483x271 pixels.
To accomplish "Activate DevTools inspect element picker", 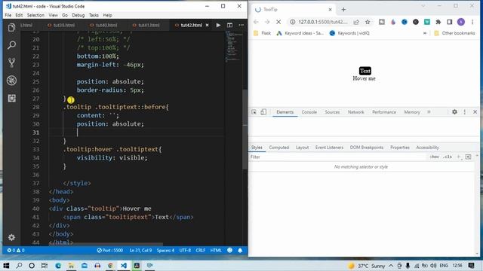I will tap(254, 112).
